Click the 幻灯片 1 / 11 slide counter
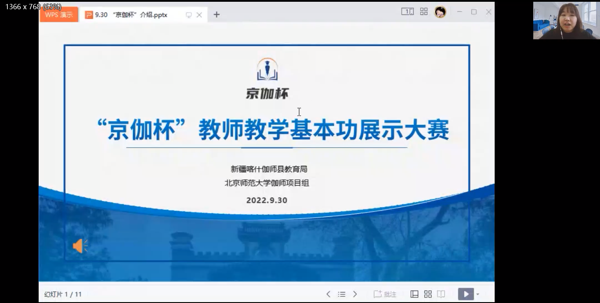Viewport: 600px width, 303px height. pyautogui.click(x=63, y=294)
